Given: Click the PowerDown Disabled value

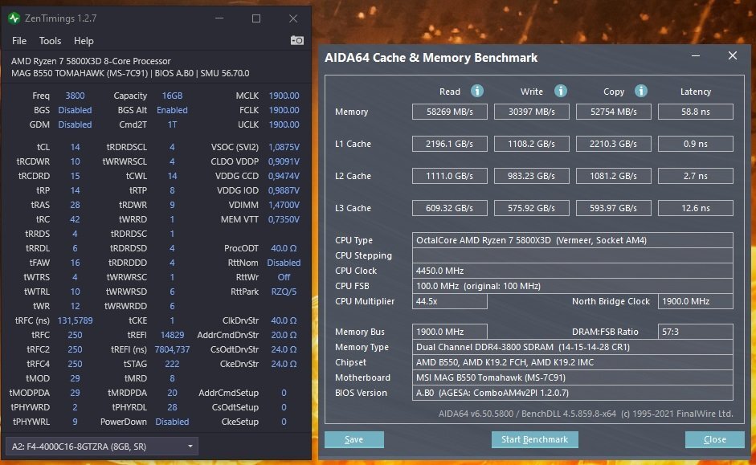Looking at the screenshot, I should (172, 422).
